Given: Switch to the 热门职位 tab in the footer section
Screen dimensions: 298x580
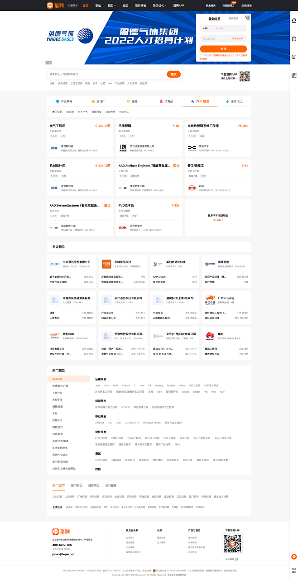Looking at the screenshot, I should (77, 485).
